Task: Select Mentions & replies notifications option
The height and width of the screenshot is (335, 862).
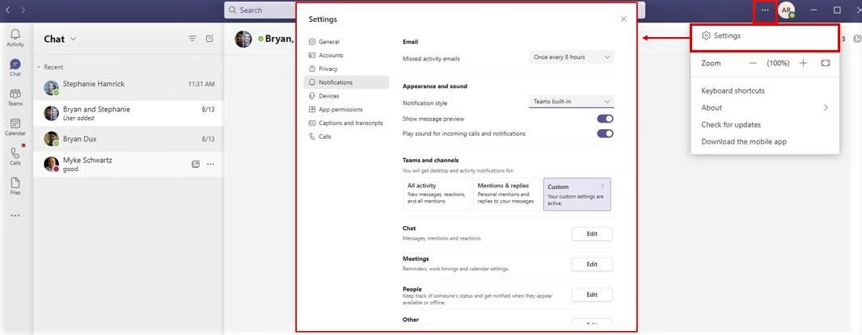Action: (506, 194)
